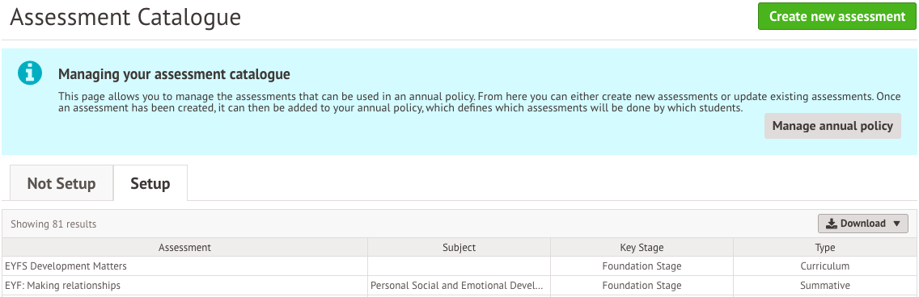Sort by the Key Stage column header
Screen dimensions: 919x297
pos(642,247)
